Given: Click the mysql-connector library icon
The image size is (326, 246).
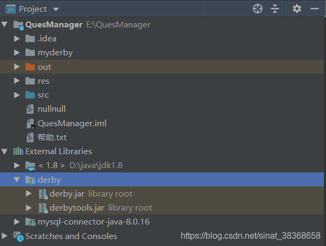Looking at the screenshot, I should (x=30, y=222).
